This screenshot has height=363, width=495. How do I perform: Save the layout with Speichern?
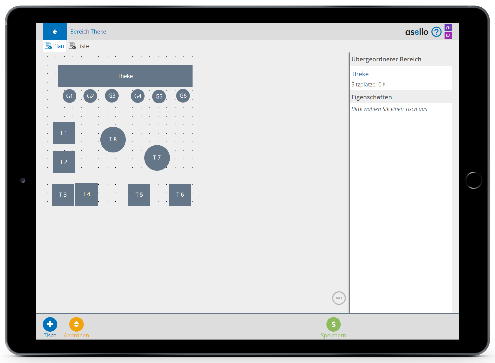[x=333, y=324]
